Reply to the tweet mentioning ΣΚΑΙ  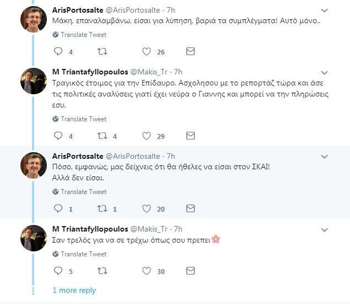(x=58, y=209)
